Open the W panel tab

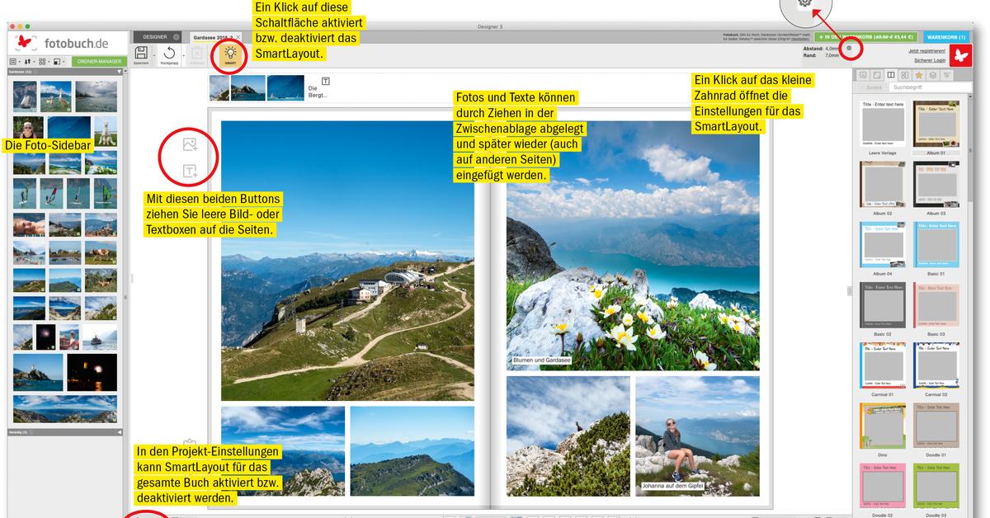[x=947, y=75]
